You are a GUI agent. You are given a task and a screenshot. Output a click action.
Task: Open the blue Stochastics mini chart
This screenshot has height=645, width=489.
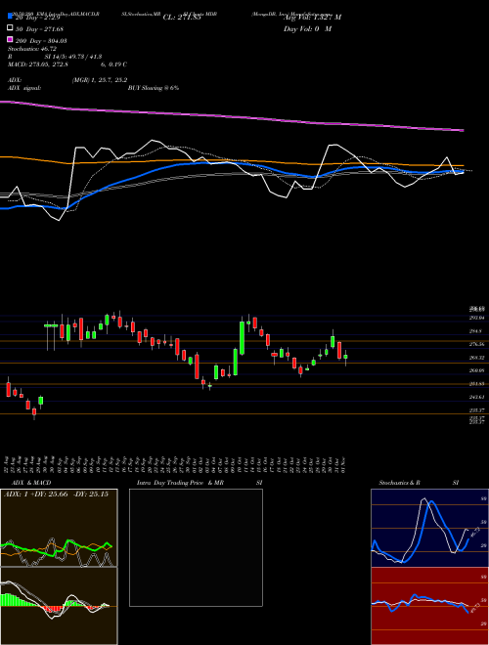[x=429, y=528]
